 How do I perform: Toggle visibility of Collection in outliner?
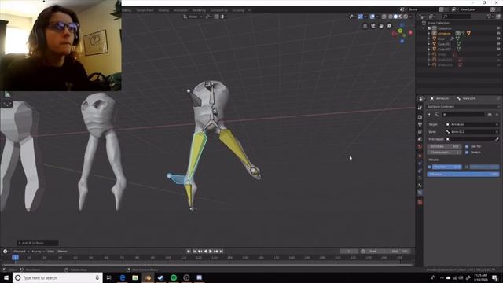(x=498, y=28)
